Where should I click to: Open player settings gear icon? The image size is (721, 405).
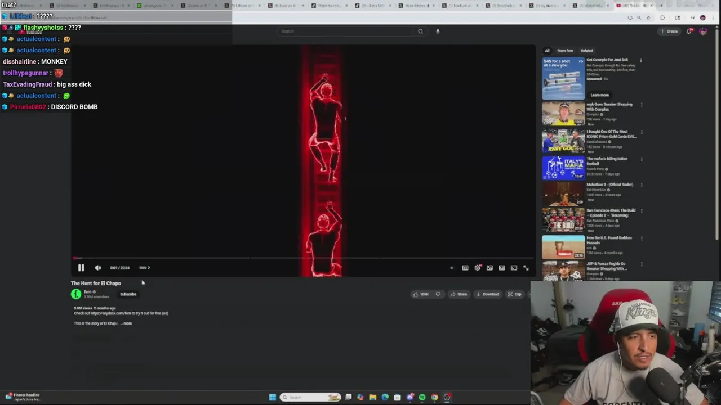click(478, 268)
